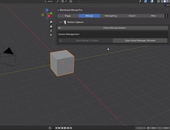Click the green Y axis on gizmo
This screenshot has width=170, height=130.
click(51, 13)
